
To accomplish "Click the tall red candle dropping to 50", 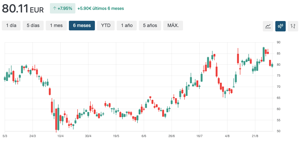I will tap(56, 119).
